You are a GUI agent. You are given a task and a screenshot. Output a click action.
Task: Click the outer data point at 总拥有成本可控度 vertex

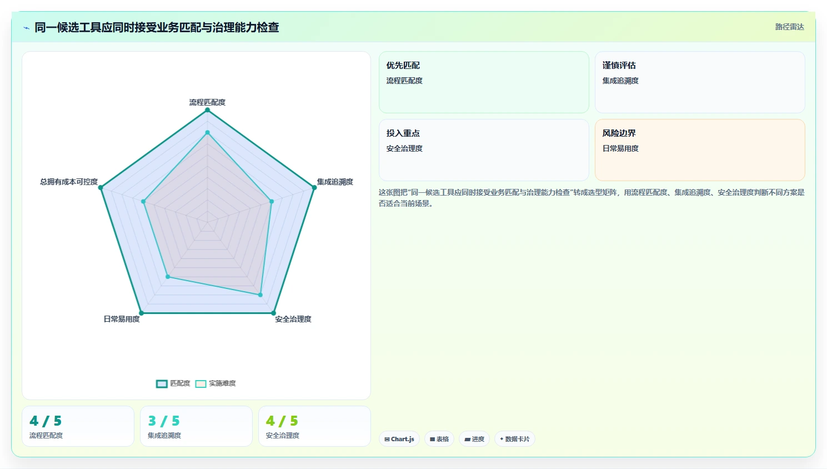click(101, 188)
